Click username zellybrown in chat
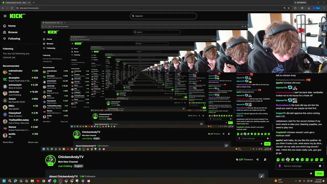 click(x=282, y=121)
